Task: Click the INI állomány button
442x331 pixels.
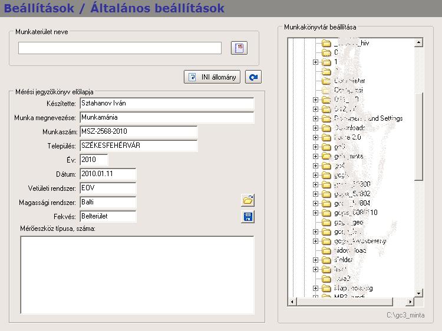Action: [212, 77]
